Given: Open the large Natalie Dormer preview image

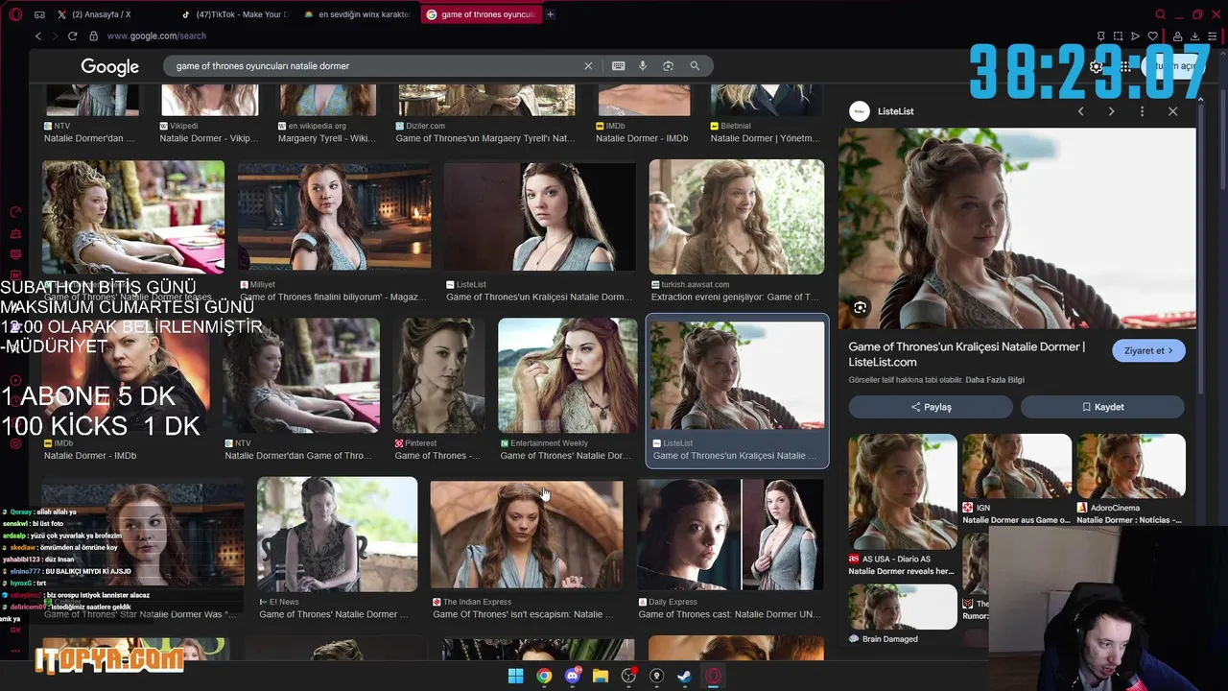Looking at the screenshot, I should click(x=1017, y=228).
